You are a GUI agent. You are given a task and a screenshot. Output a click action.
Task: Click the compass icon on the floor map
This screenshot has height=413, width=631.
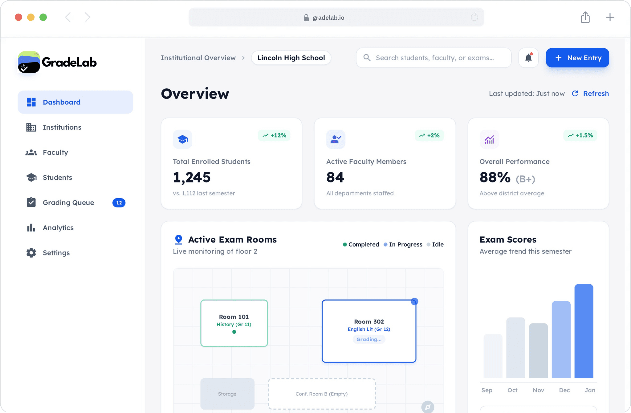[428, 407]
